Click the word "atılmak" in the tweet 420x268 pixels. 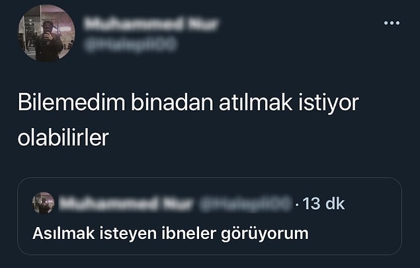coord(255,102)
